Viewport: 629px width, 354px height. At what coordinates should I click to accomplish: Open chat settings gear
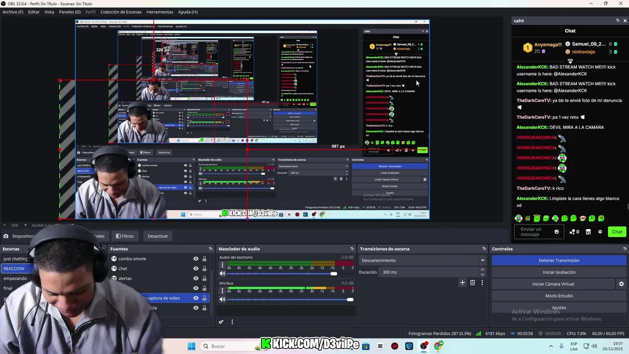600,232
